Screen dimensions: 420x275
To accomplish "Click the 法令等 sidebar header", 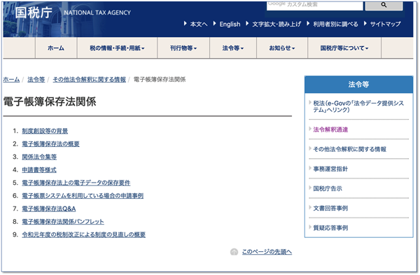I will (358, 85).
